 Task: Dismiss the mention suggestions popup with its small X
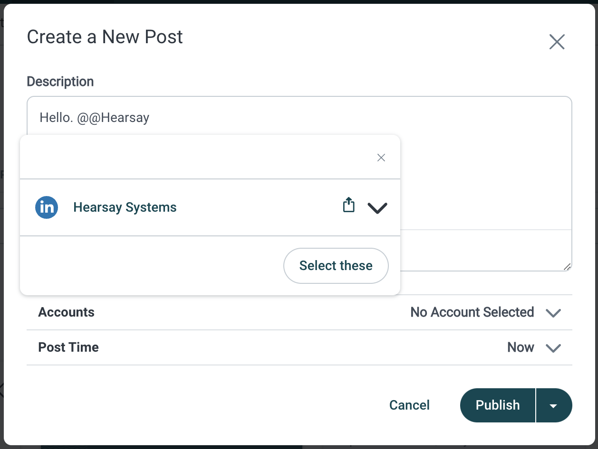click(381, 158)
